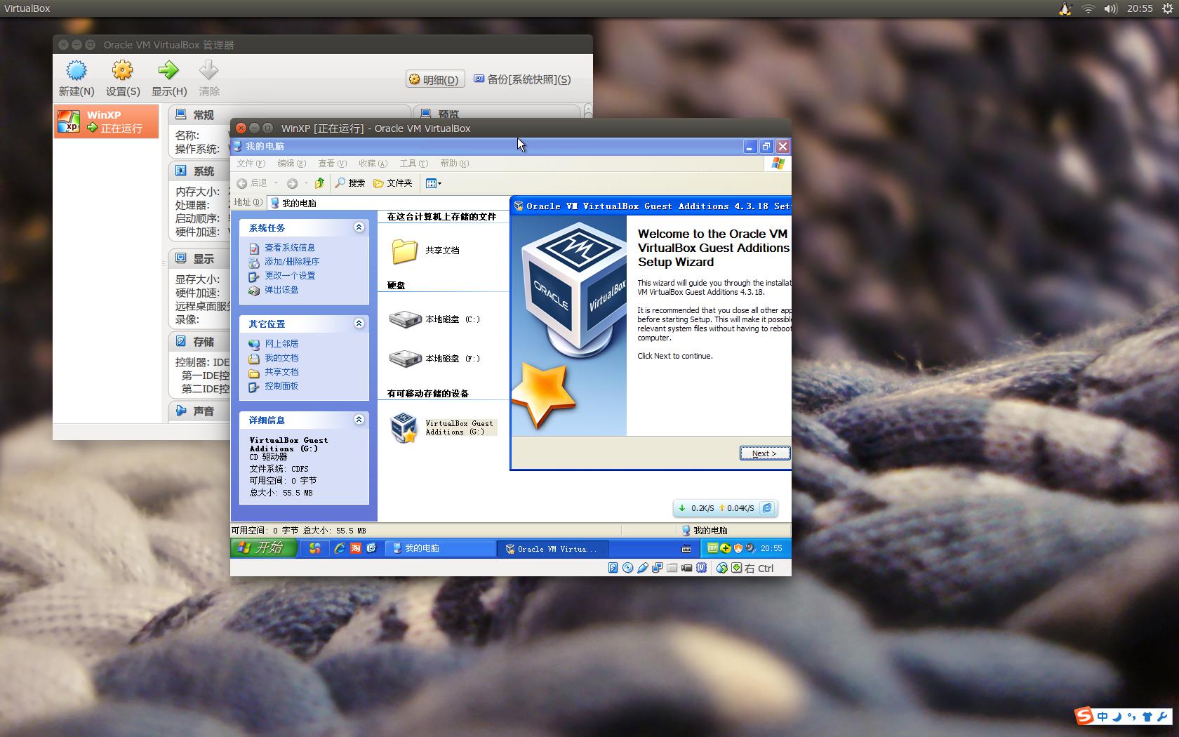Click the 搜索 (Search) toolbar button in Explorer

pos(351,182)
